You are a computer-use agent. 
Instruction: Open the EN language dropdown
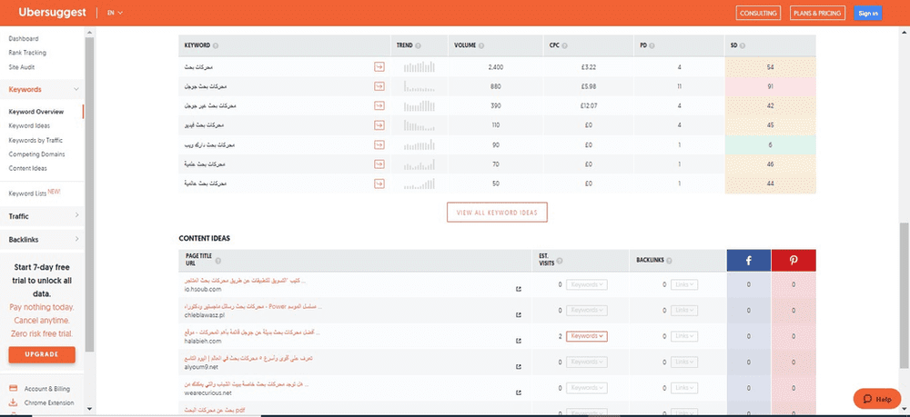click(x=115, y=13)
